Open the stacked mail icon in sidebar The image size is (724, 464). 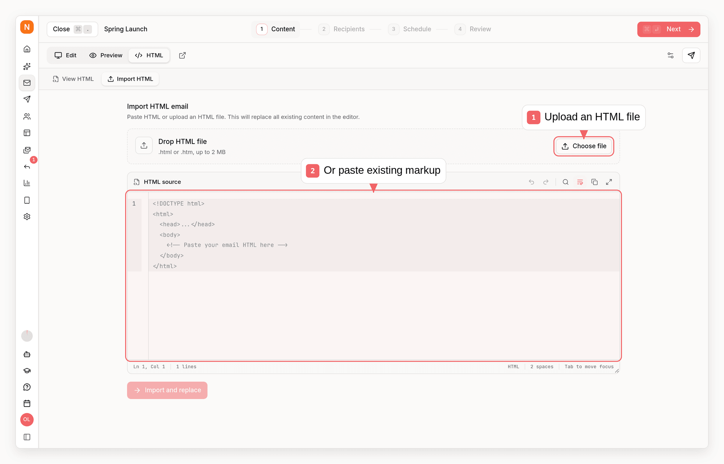click(27, 150)
